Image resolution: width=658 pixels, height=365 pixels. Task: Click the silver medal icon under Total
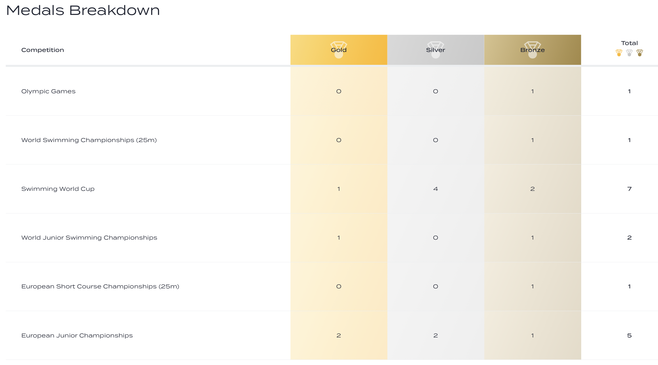pos(629,53)
